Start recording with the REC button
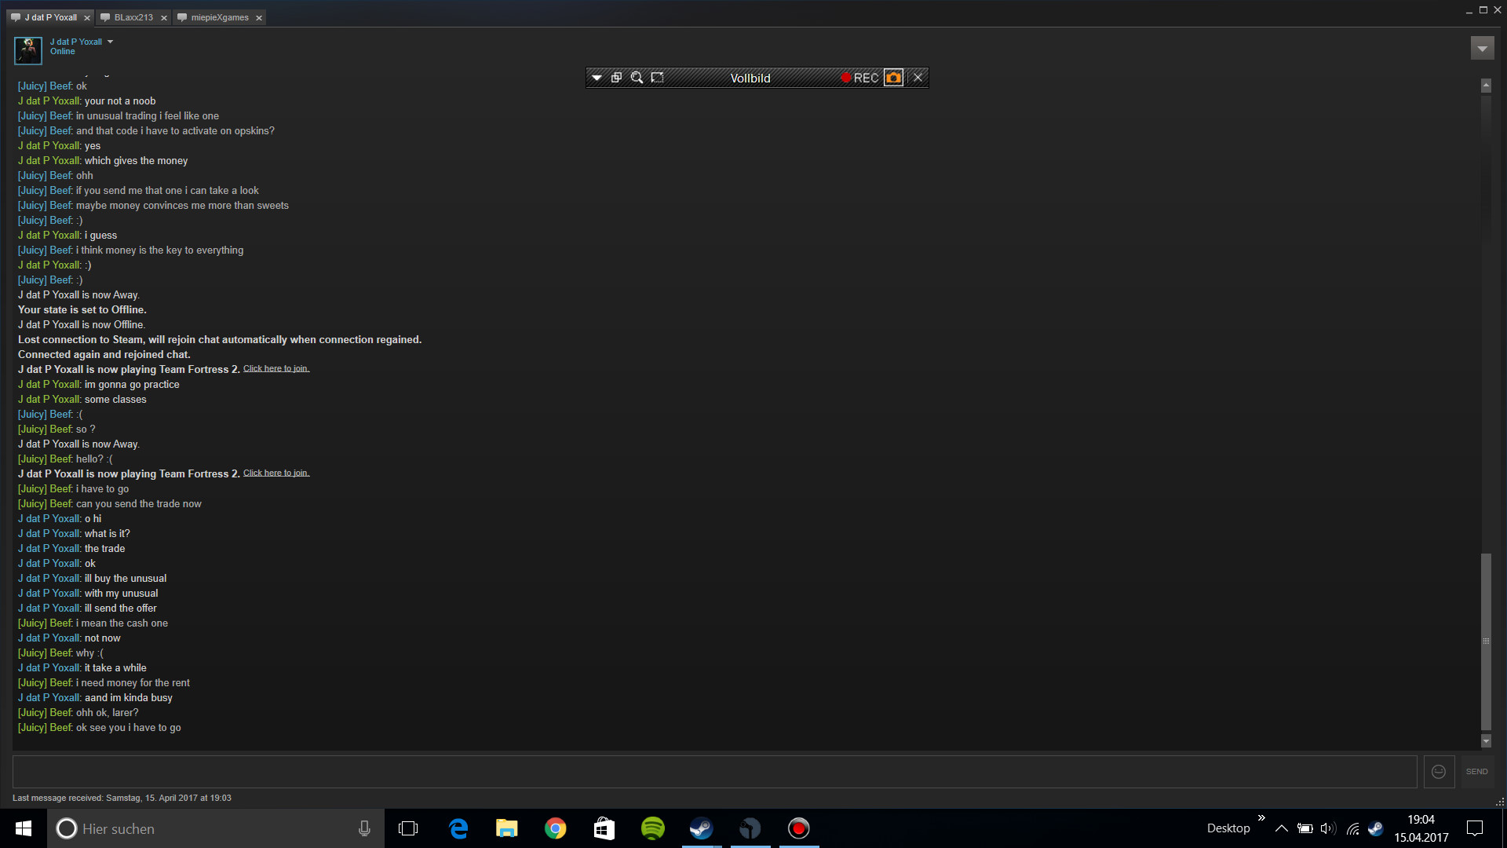The image size is (1507, 848). [x=859, y=78]
